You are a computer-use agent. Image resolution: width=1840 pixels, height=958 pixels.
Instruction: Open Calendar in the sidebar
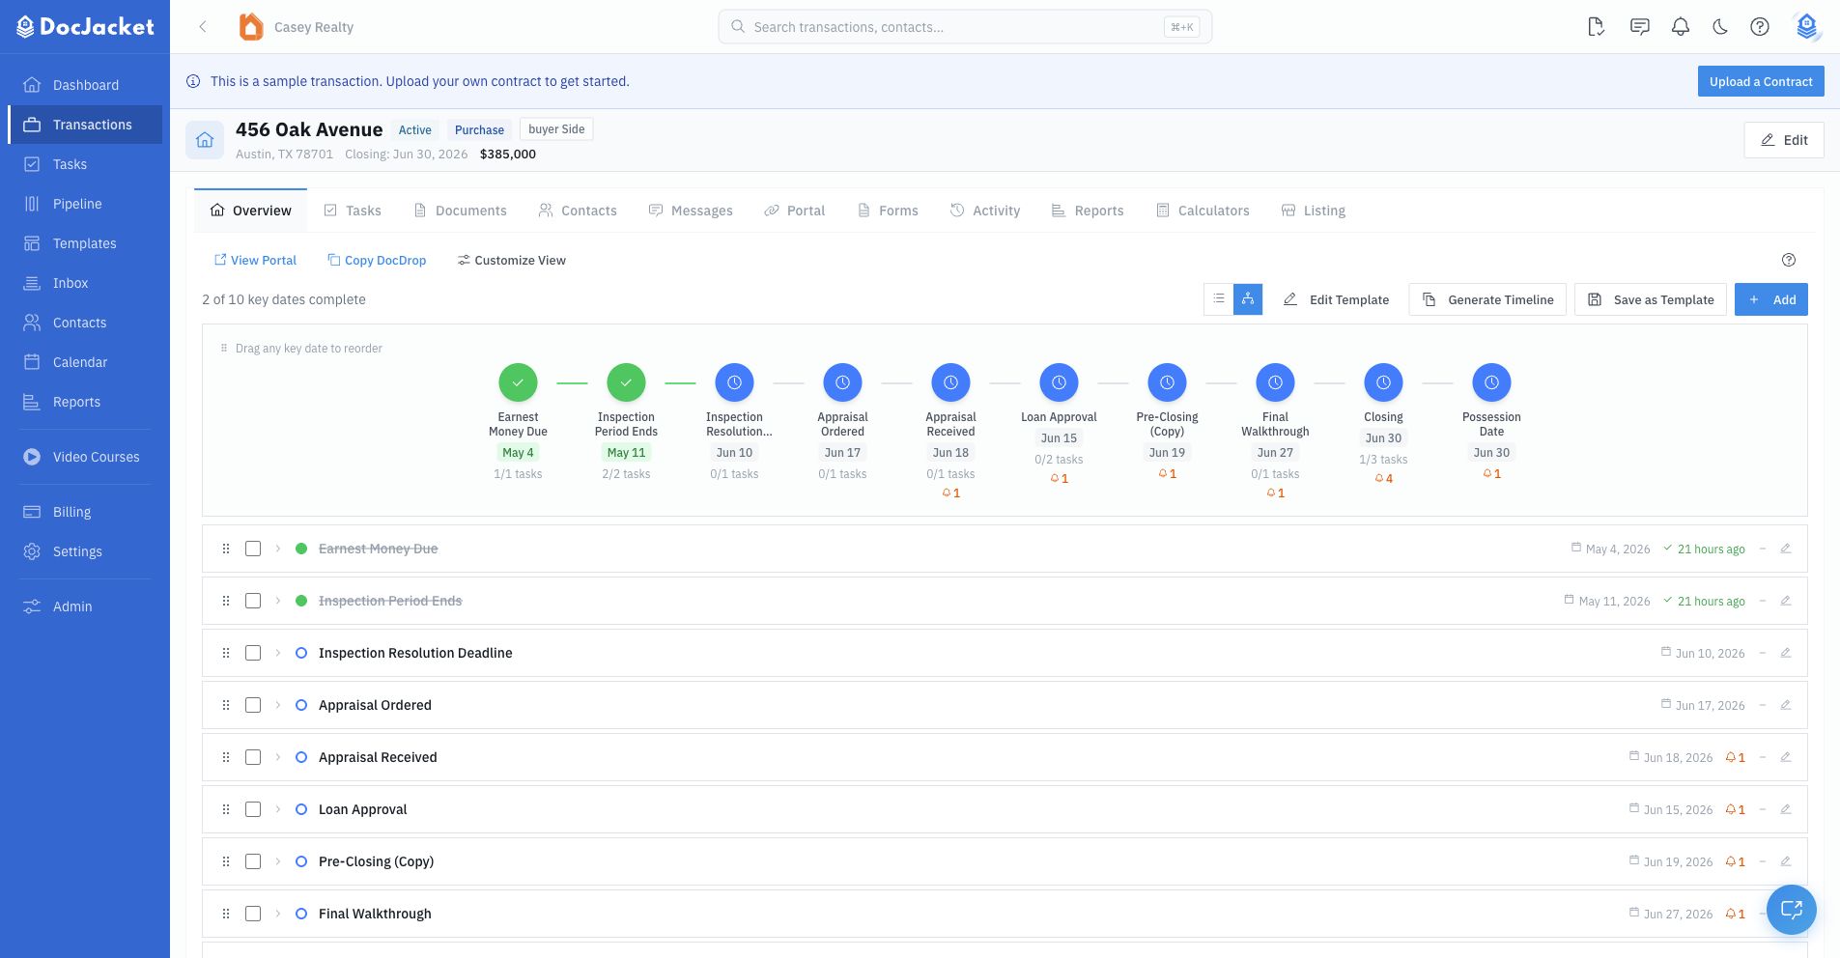coord(85,362)
